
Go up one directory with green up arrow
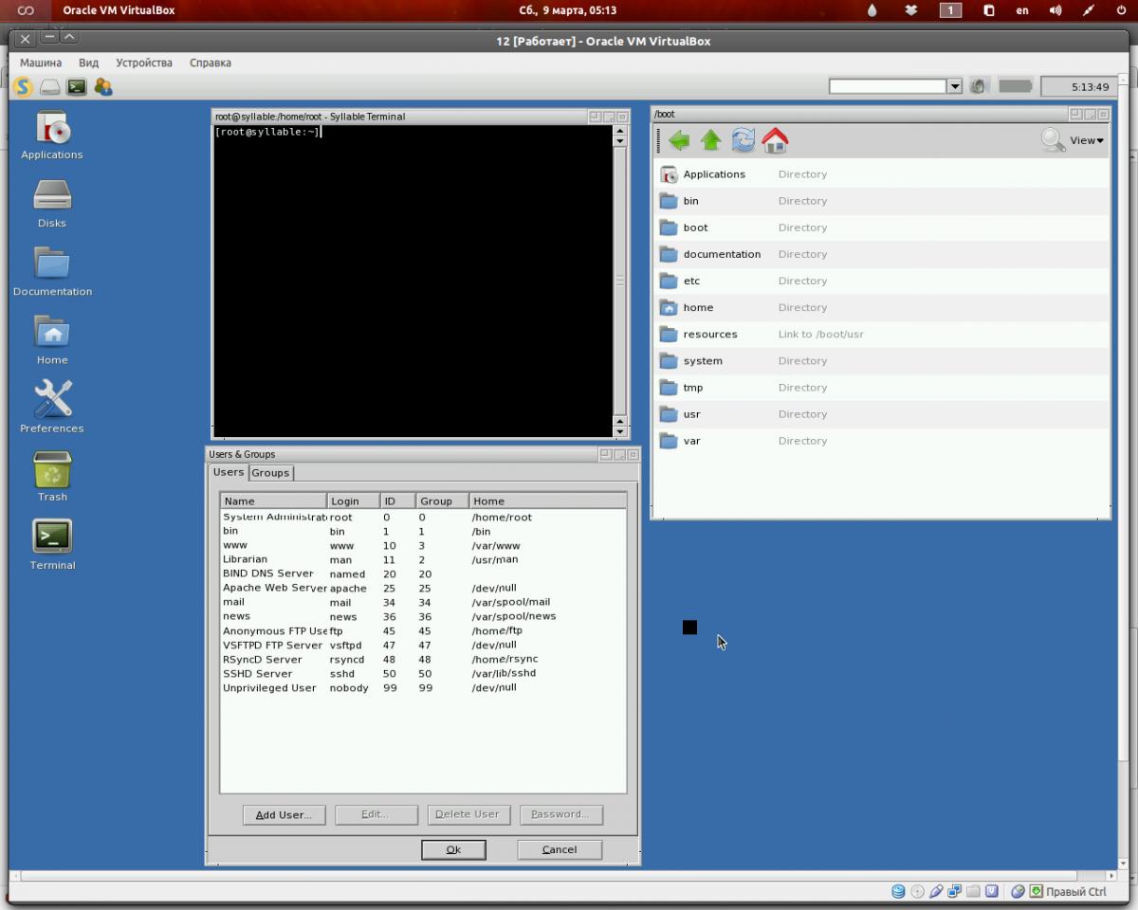tap(711, 141)
